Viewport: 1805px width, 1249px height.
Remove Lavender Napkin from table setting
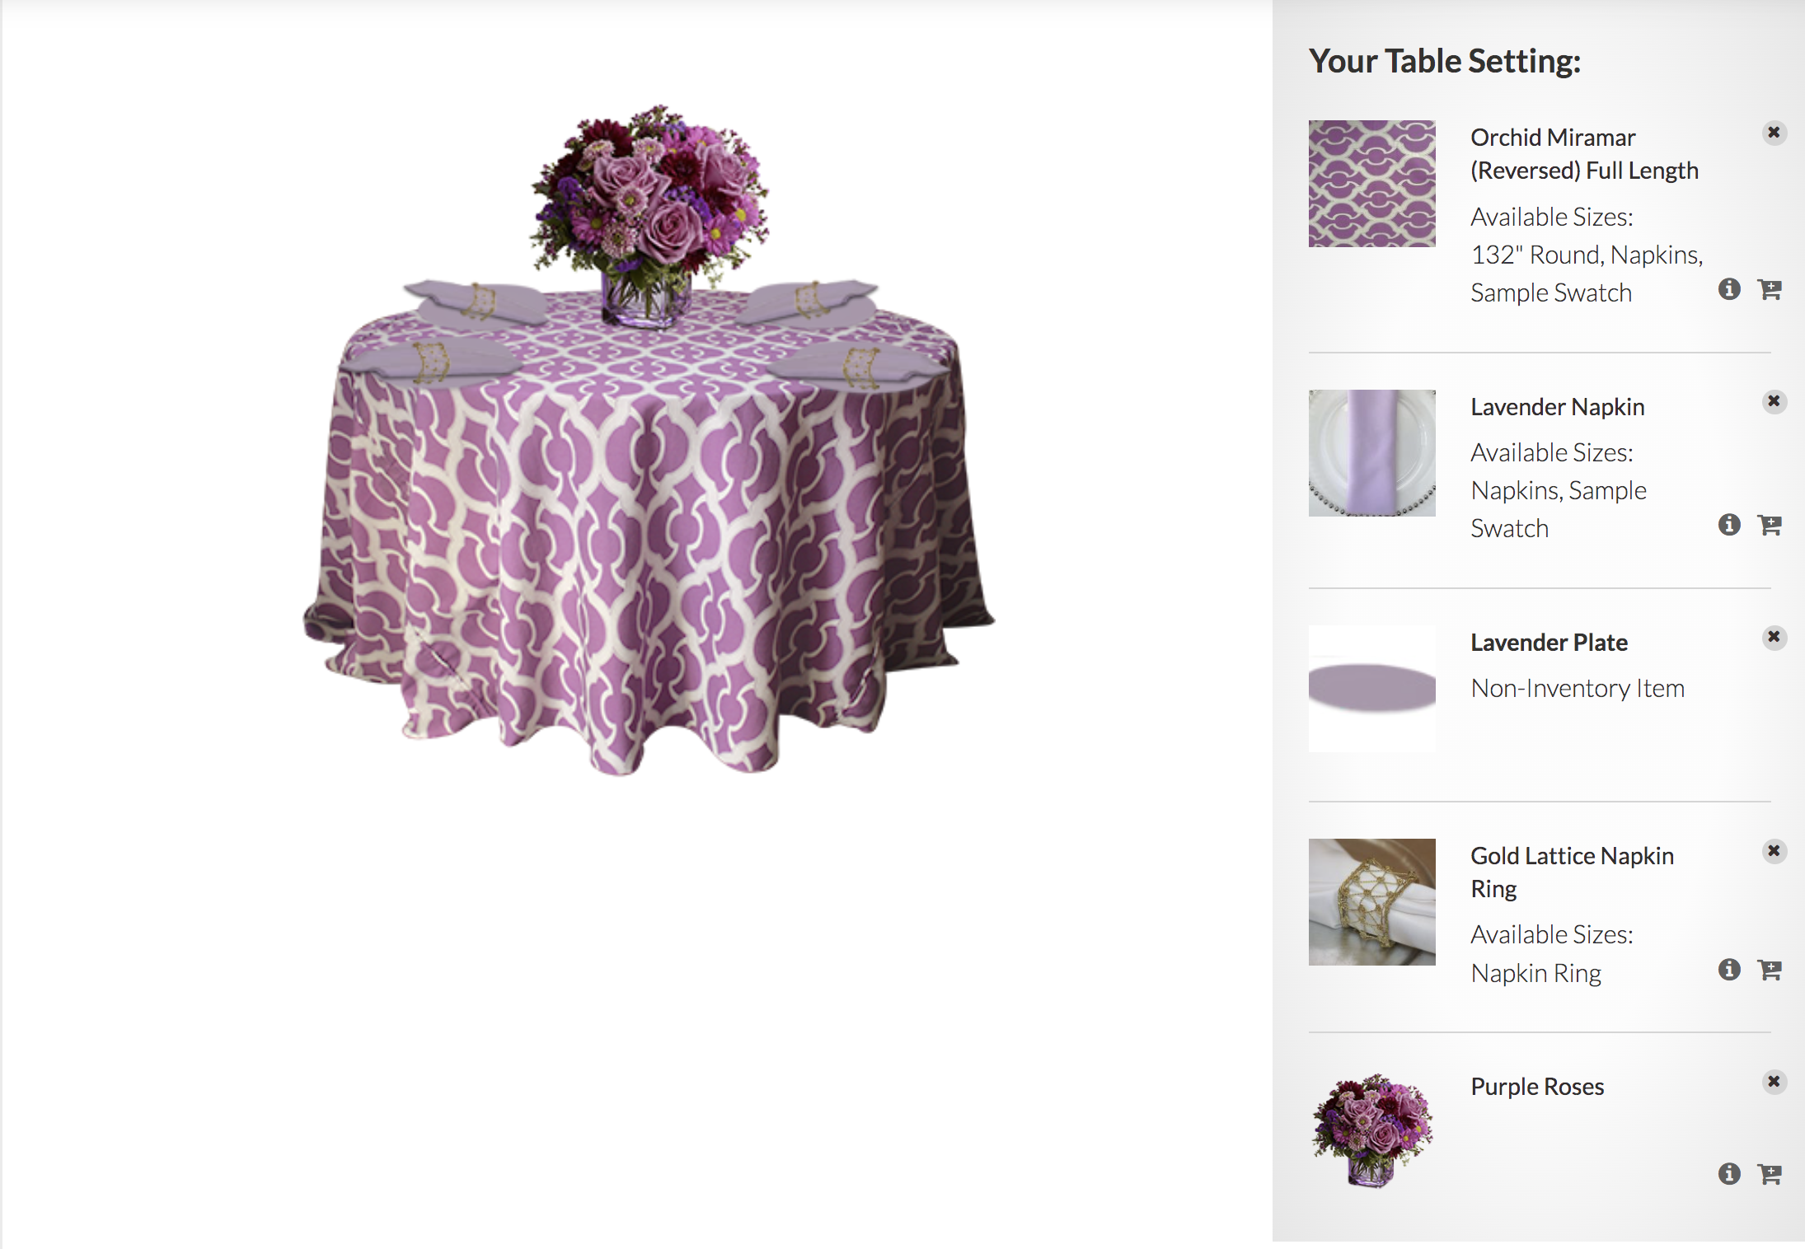pyautogui.click(x=1774, y=401)
